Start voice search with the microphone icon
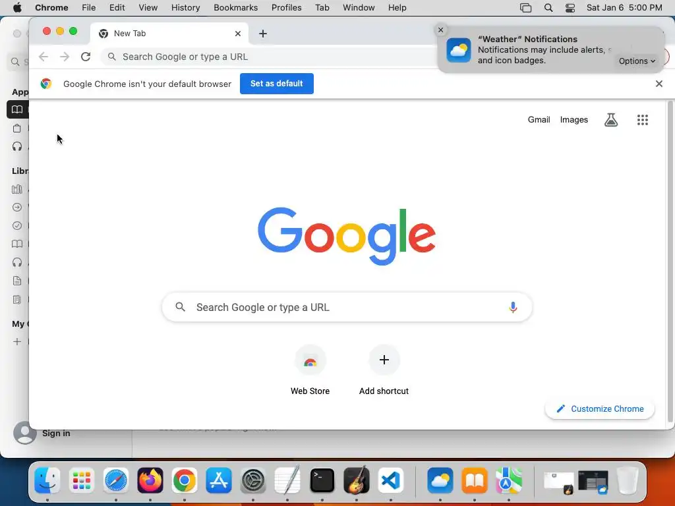Screen dimensions: 675x506 pos(513,307)
